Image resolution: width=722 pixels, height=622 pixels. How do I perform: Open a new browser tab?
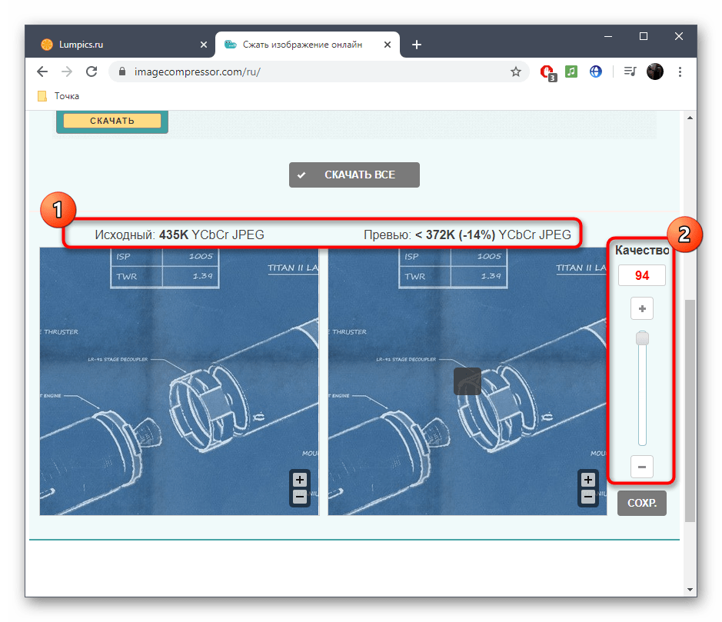pos(417,45)
